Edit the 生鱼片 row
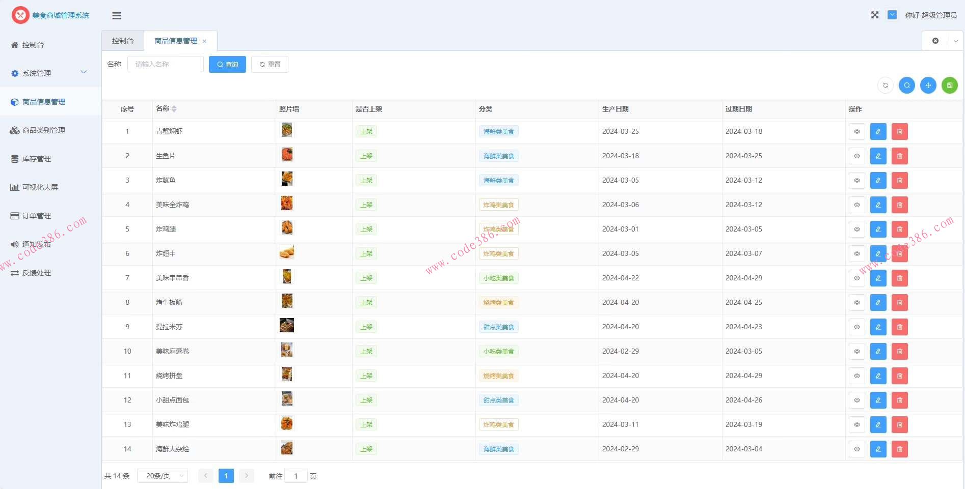The width and height of the screenshot is (965, 489). tap(878, 156)
